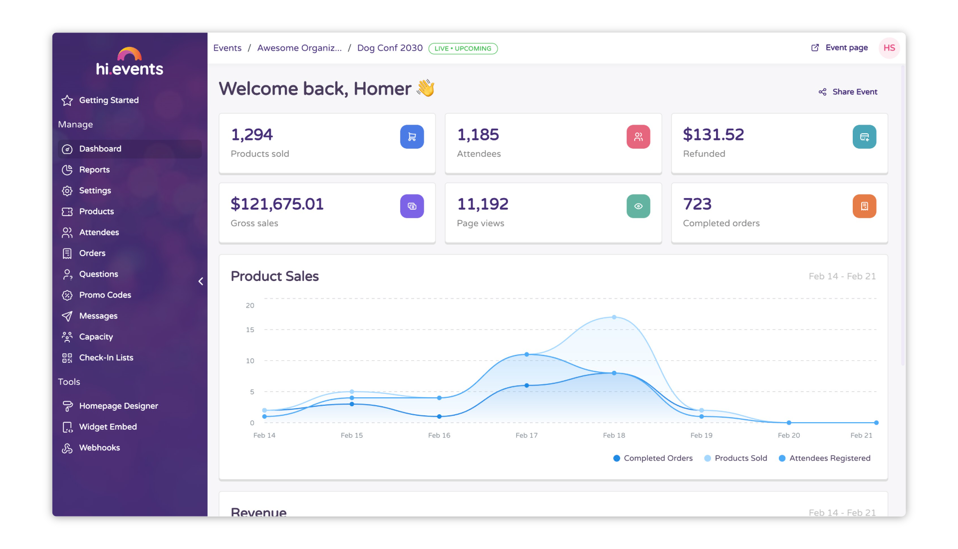958x549 pixels.
Task: Click the Completed orders stat icon
Action: coord(864,206)
